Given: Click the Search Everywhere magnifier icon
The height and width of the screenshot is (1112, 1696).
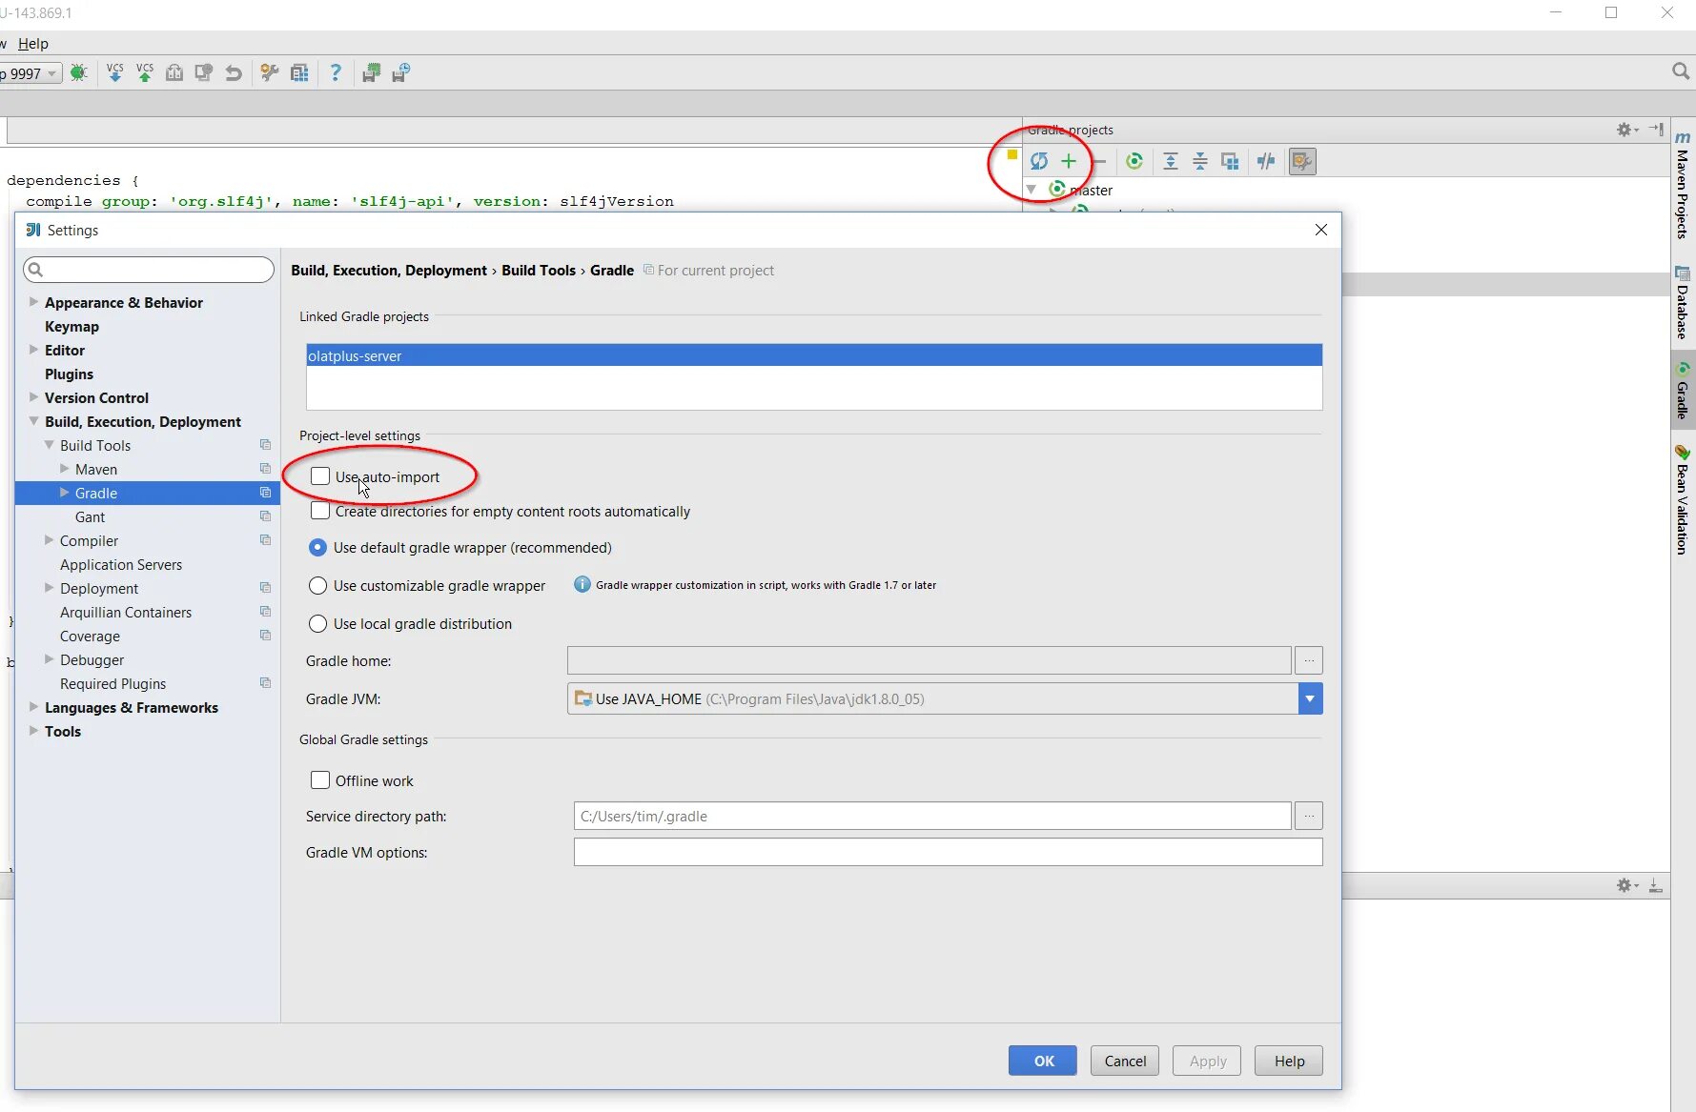Looking at the screenshot, I should click(x=1681, y=71).
